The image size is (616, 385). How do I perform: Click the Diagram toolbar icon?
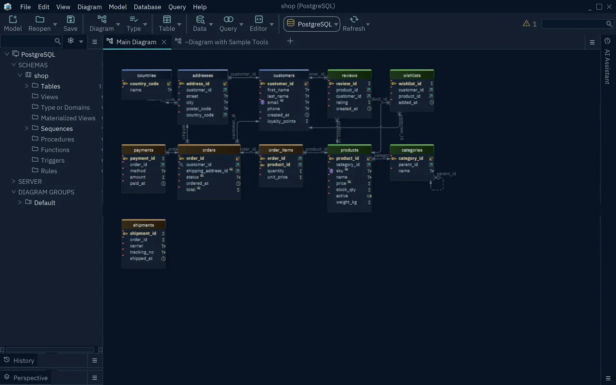(102, 19)
